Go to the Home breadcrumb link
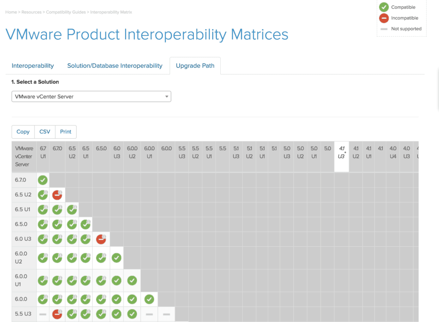 click(x=11, y=12)
